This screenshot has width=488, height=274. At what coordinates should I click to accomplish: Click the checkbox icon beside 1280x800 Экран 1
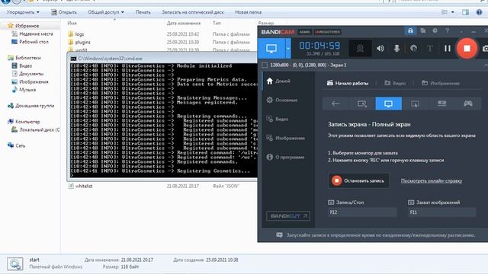pyautogui.click(x=265, y=65)
